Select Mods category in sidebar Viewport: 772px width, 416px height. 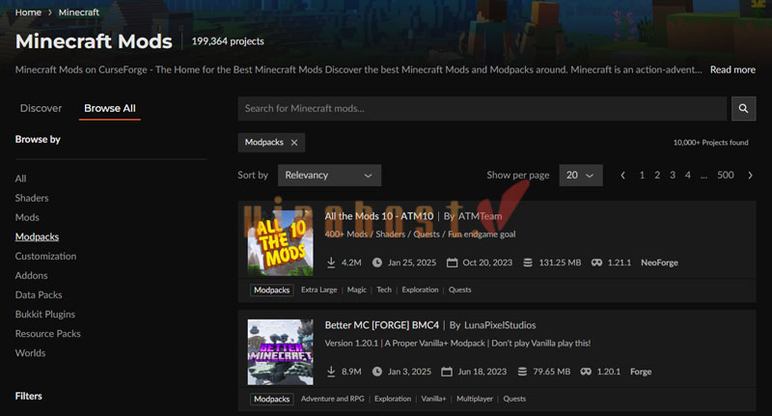(x=27, y=217)
